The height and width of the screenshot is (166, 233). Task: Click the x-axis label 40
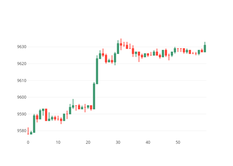148,142
